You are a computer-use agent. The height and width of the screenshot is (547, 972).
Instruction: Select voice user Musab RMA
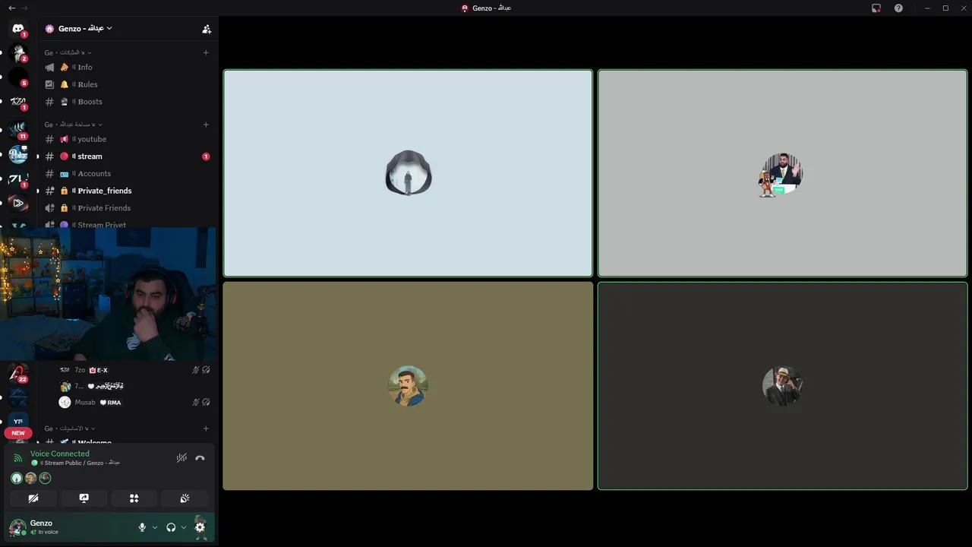pyautogui.click(x=134, y=403)
